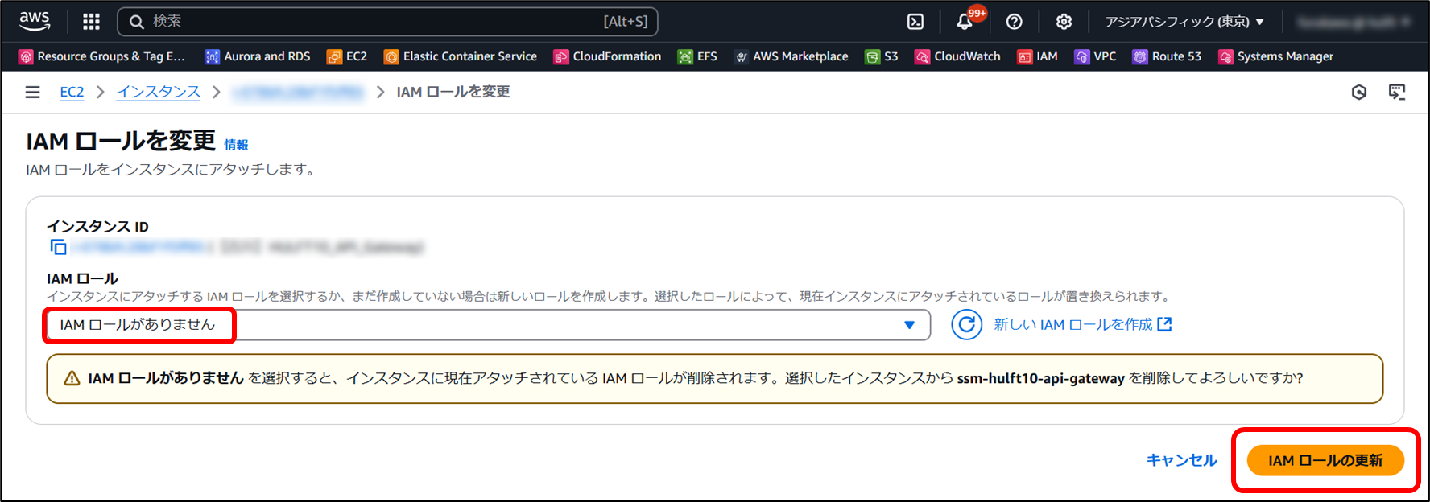Open the help question mark icon
Screen dimensions: 1430x502
(x=1015, y=22)
